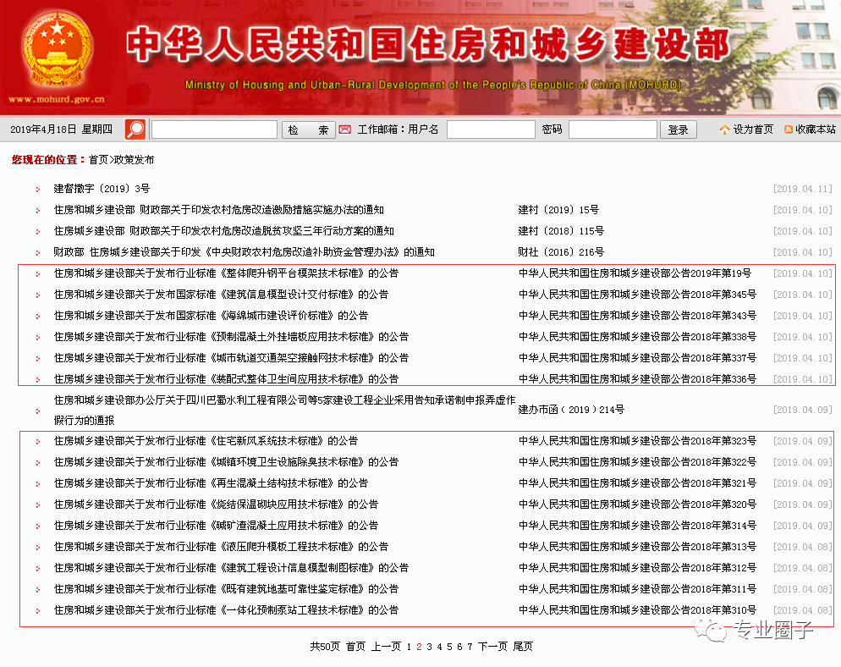Click 设为首页 link
This screenshot has width=841, height=667.
(x=753, y=130)
